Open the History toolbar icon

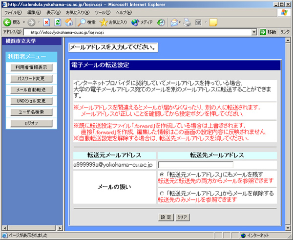coord(161,22)
